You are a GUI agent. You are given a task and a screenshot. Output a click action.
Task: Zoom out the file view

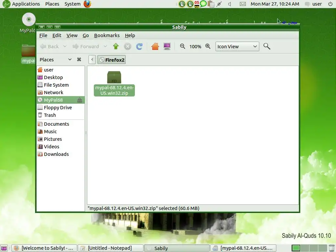coord(182,46)
